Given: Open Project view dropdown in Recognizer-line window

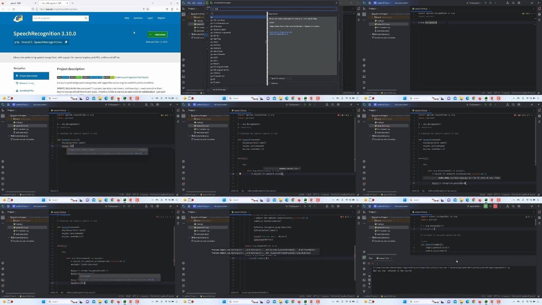Looking at the screenshot, I should pos(373,8).
